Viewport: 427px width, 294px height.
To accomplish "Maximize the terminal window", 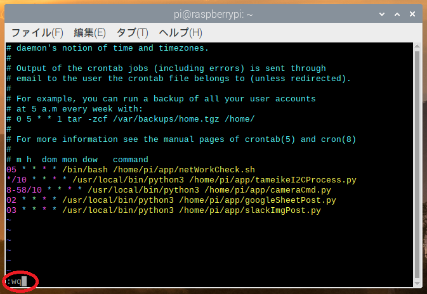I will (396, 13).
